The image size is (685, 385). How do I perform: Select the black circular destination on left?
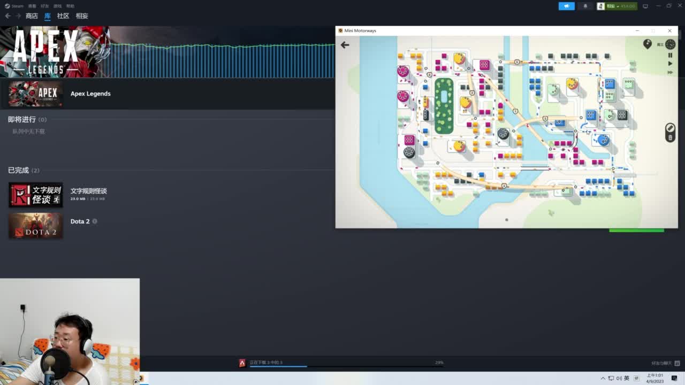(409, 152)
